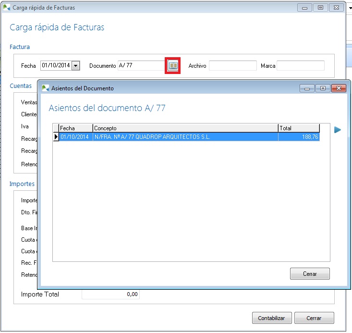Click the blue arrow next to the grid
Viewport: 352px width, 333px height.
pyautogui.click(x=338, y=130)
